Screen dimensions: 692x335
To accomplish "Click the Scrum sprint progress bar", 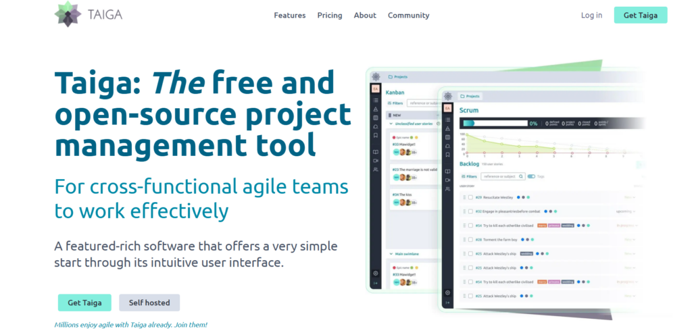I will (x=495, y=124).
